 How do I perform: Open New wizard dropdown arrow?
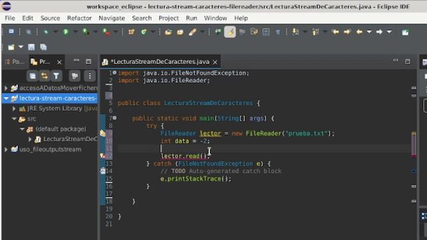[21, 47]
